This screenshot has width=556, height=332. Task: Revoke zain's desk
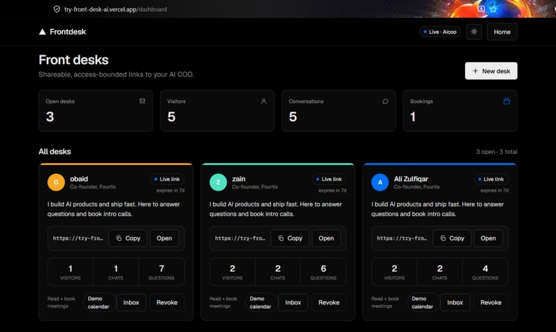pyautogui.click(x=329, y=302)
